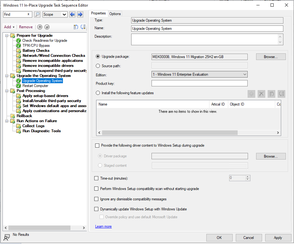Open the Learn more link
This screenshot has height=244, width=294.
coord(103,226)
